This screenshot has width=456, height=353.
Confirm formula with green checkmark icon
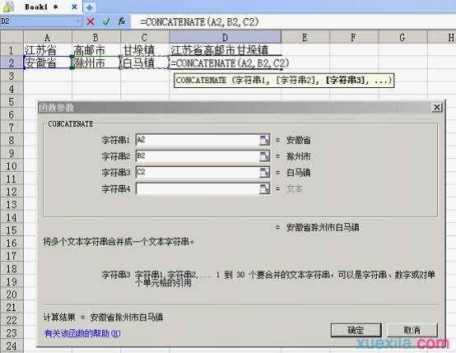click(x=106, y=21)
